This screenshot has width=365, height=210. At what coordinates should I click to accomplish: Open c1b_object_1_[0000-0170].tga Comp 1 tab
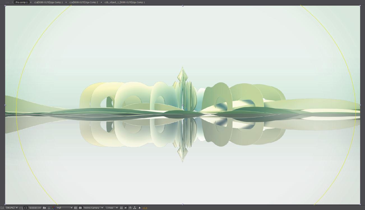click(x=125, y=2)
